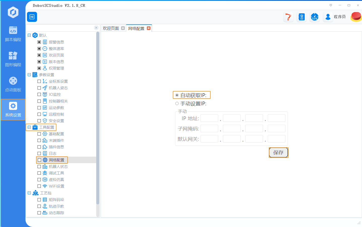Screen dimensions: 362x227
Task: Close the left tree panel
Action: [96, 28]
